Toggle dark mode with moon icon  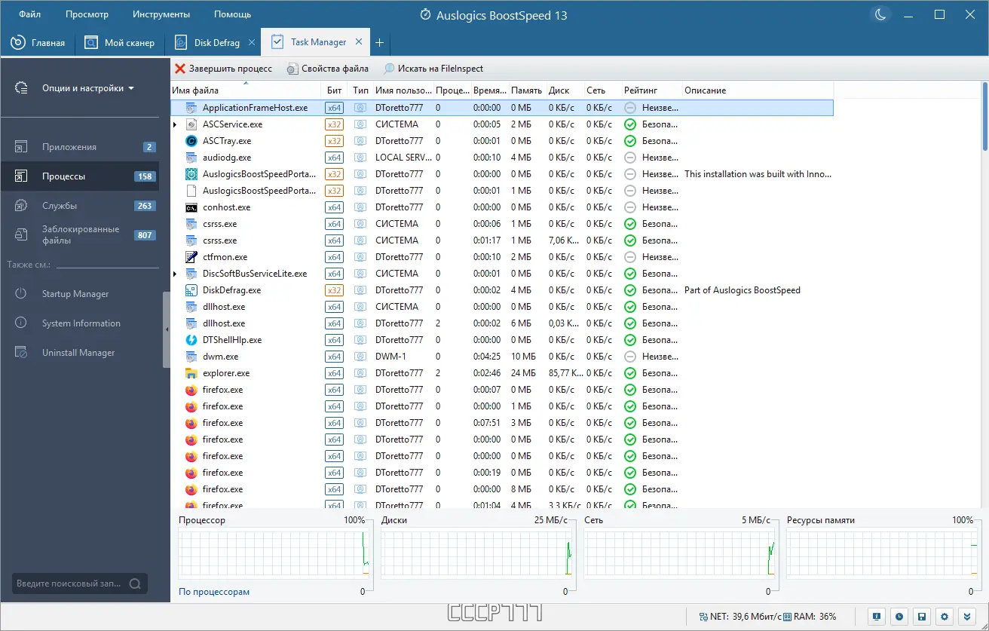pos(880,14)
